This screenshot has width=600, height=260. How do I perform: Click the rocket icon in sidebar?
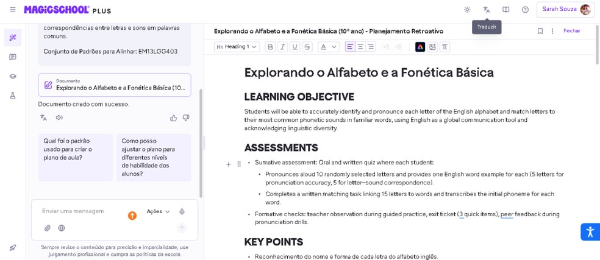(x=13, y=247)
